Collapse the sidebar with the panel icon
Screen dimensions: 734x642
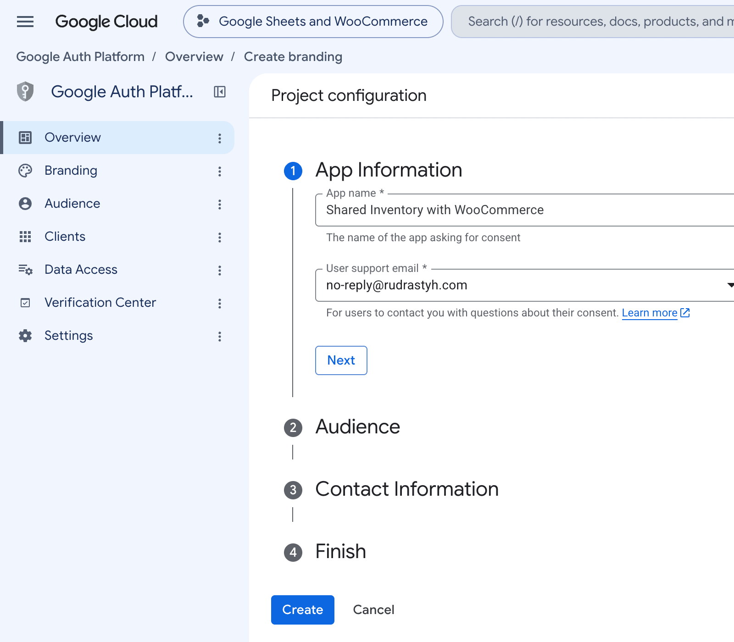click(220, 92)
